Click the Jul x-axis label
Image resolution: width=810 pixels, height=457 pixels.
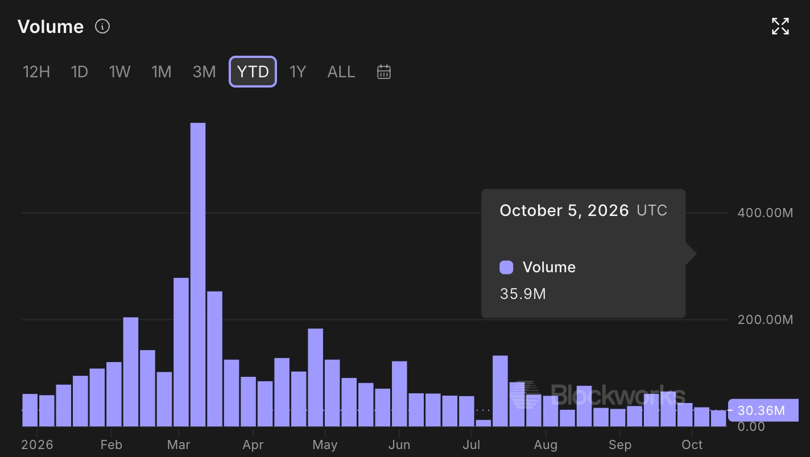click(472, 444)
